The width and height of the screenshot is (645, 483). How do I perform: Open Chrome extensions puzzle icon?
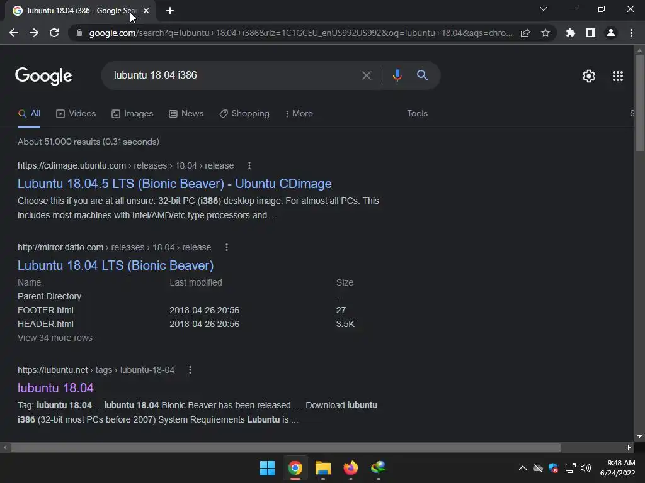[x=571, y=33]
